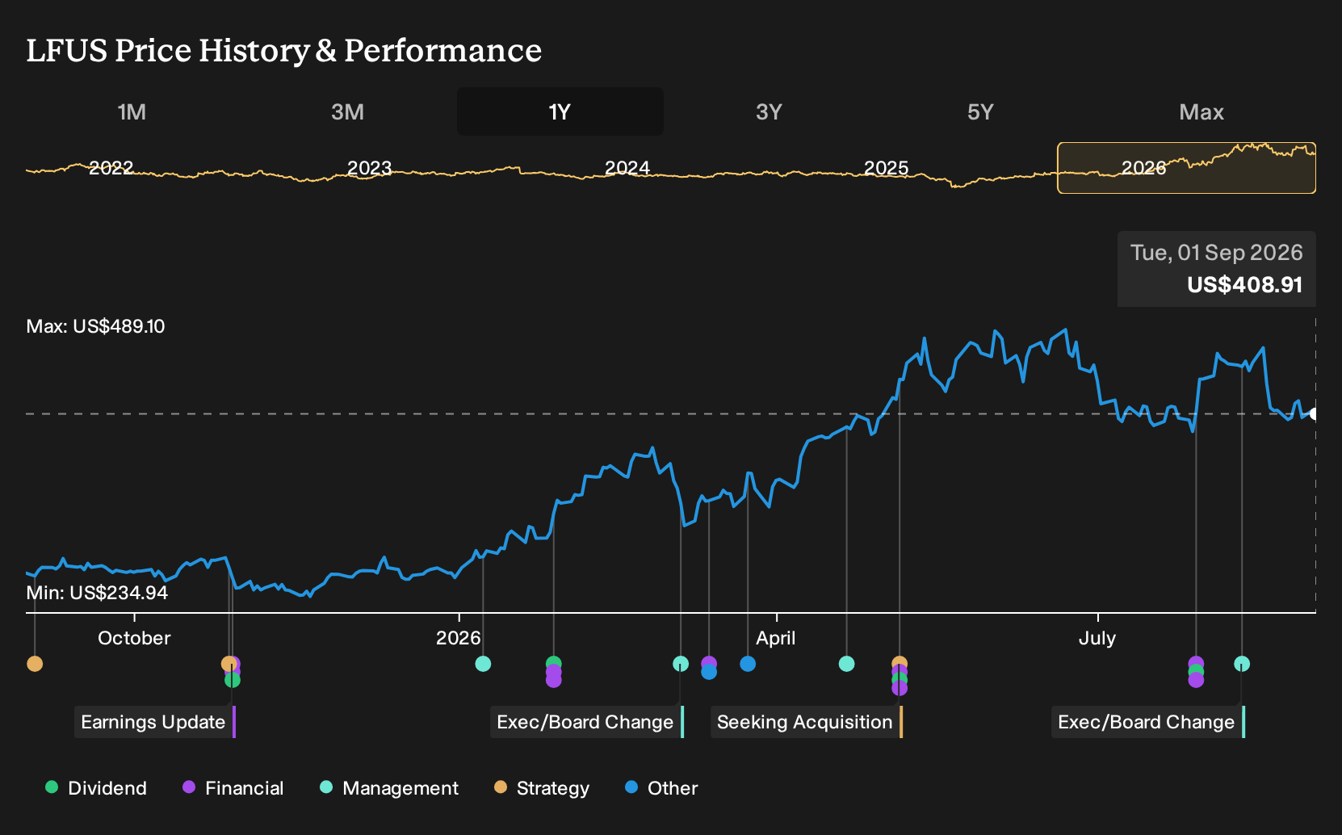Switch to the 1M time range

[132, 111]
